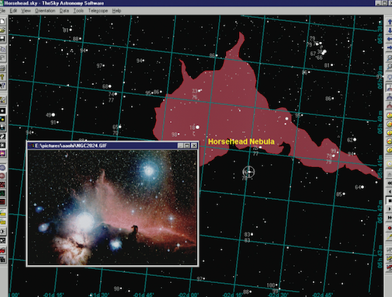
Task: Click the upper magnifier zoom icon
Action: pyautogui.click(x=390, y=58)
